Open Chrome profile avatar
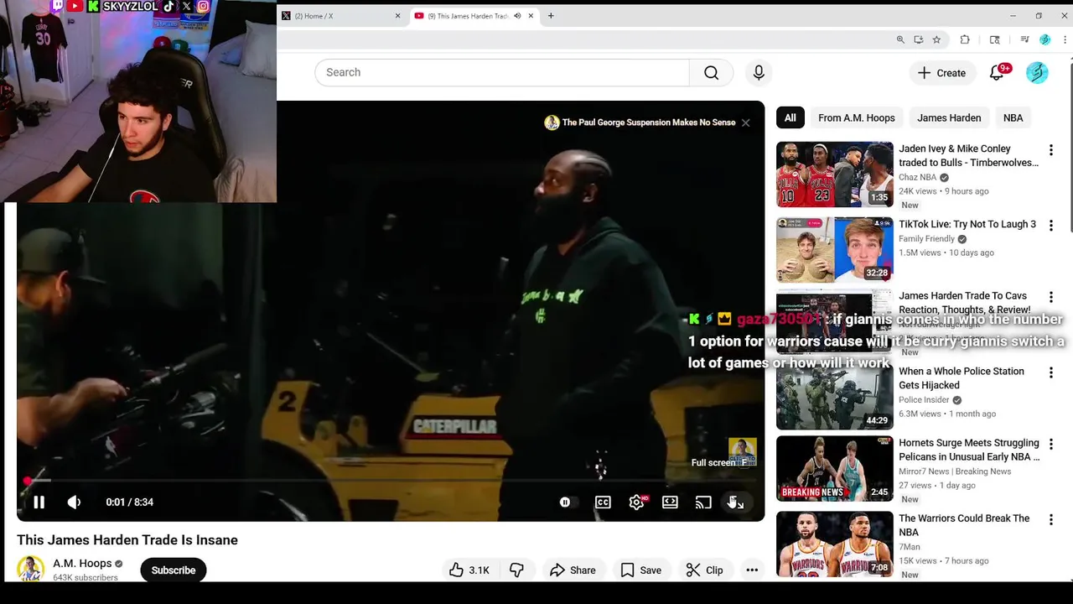Image resolution: width=1073 pixels, height=604 pixels. [1044, 39]
